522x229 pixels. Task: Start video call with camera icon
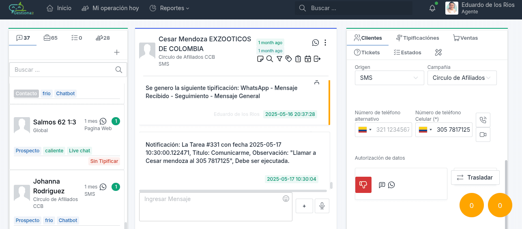pyautogui.click(x=483, y=135)
